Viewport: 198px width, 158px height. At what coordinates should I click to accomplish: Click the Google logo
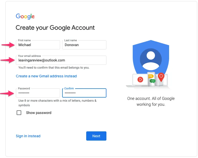coord(25,16)
